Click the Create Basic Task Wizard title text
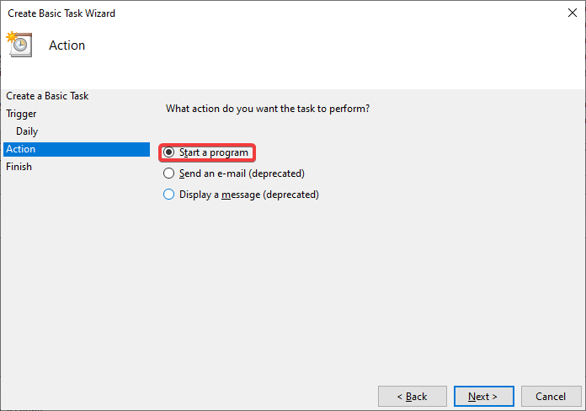This screenshot has height=411, width=586. (61, 13)
